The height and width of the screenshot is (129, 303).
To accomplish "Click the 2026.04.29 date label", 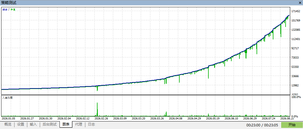I will pyautogui.click(x=194, y=119).
